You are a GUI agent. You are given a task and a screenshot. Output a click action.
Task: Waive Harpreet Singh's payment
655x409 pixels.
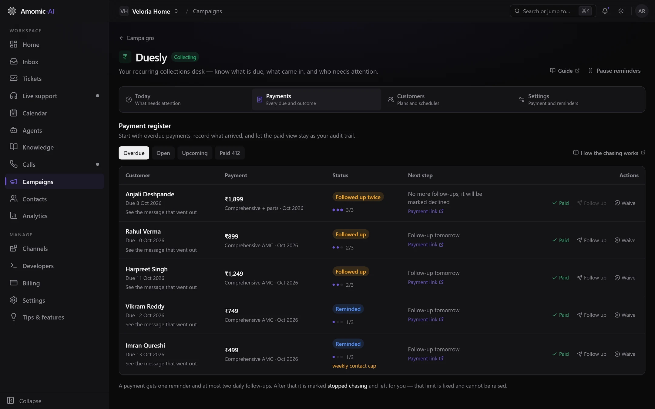[x=625, y=278]
